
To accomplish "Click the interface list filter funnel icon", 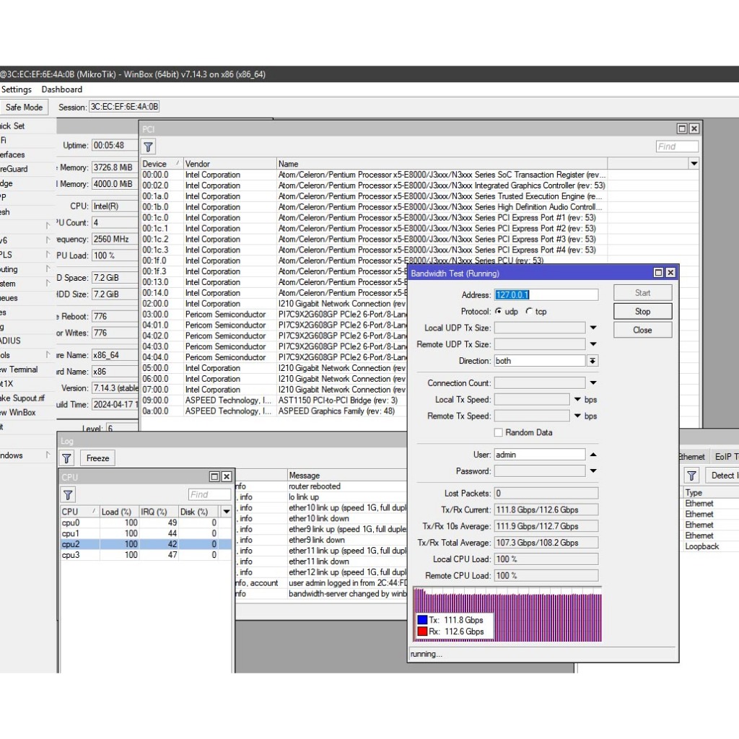I will pyautogui.click(x=692, y=476).
